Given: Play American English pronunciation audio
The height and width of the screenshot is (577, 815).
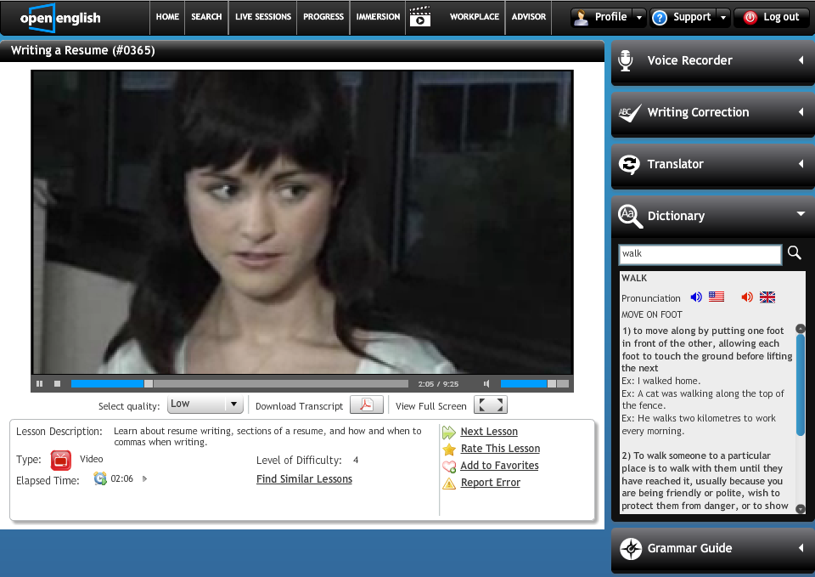Looking at the screenshot, I should [696, 297].
